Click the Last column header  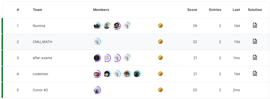pyautogui.click(x=236, y=10)
